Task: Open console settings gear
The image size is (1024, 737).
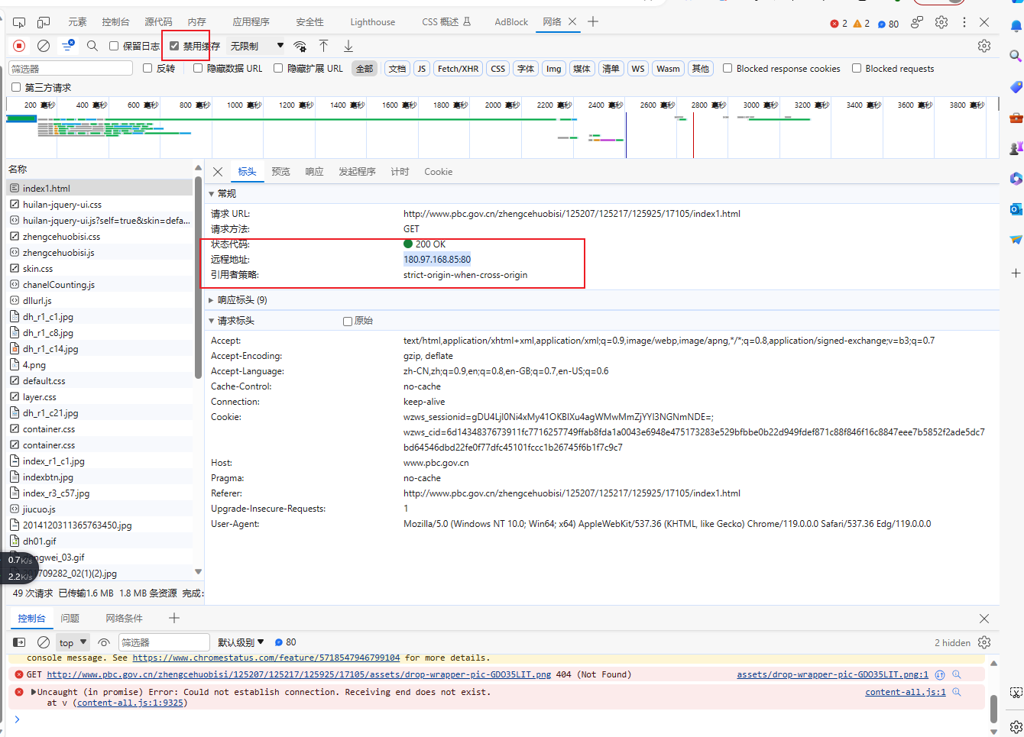Action: coord(984,642)
